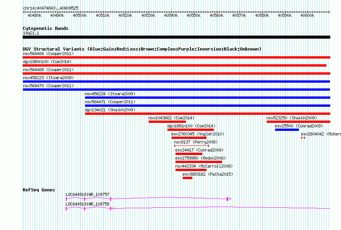
Task: Click the esv24417 (Conrad2009) red bar
Action: tap(189, 154)
